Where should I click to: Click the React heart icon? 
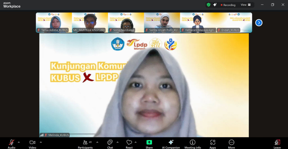click(129, 143)
